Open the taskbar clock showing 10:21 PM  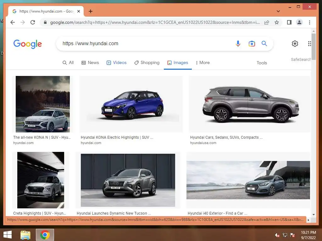click(308, 235)
